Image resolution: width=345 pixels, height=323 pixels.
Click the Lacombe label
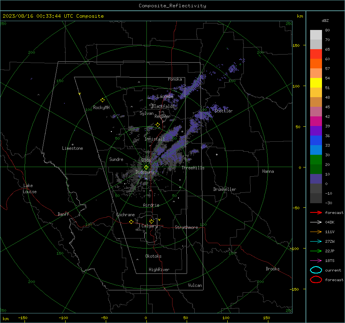[165, 96]
